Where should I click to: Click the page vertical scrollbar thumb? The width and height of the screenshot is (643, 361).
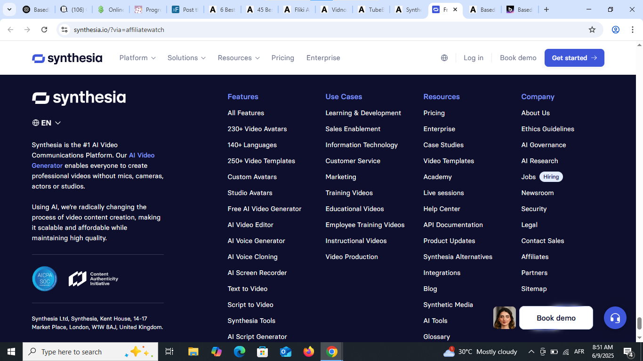[x=639, y=323]
